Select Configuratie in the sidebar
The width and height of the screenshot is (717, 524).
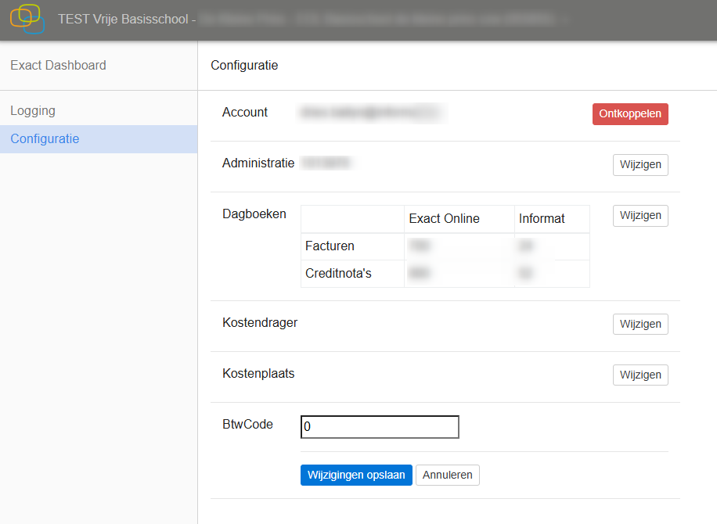[x=45, y=139]
